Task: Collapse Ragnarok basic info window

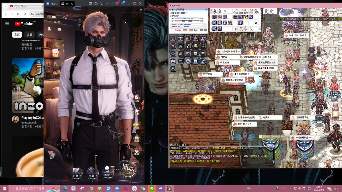Action: (x=207, y=10)
